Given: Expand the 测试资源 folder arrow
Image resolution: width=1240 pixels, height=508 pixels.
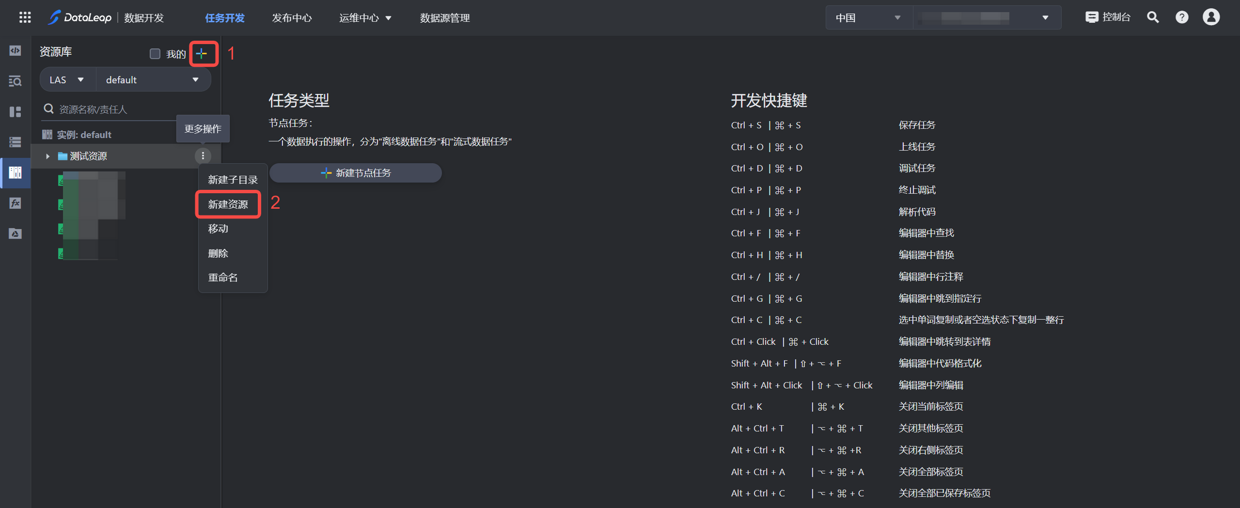Looking at the screenshot, I should (x=47, y=156).
